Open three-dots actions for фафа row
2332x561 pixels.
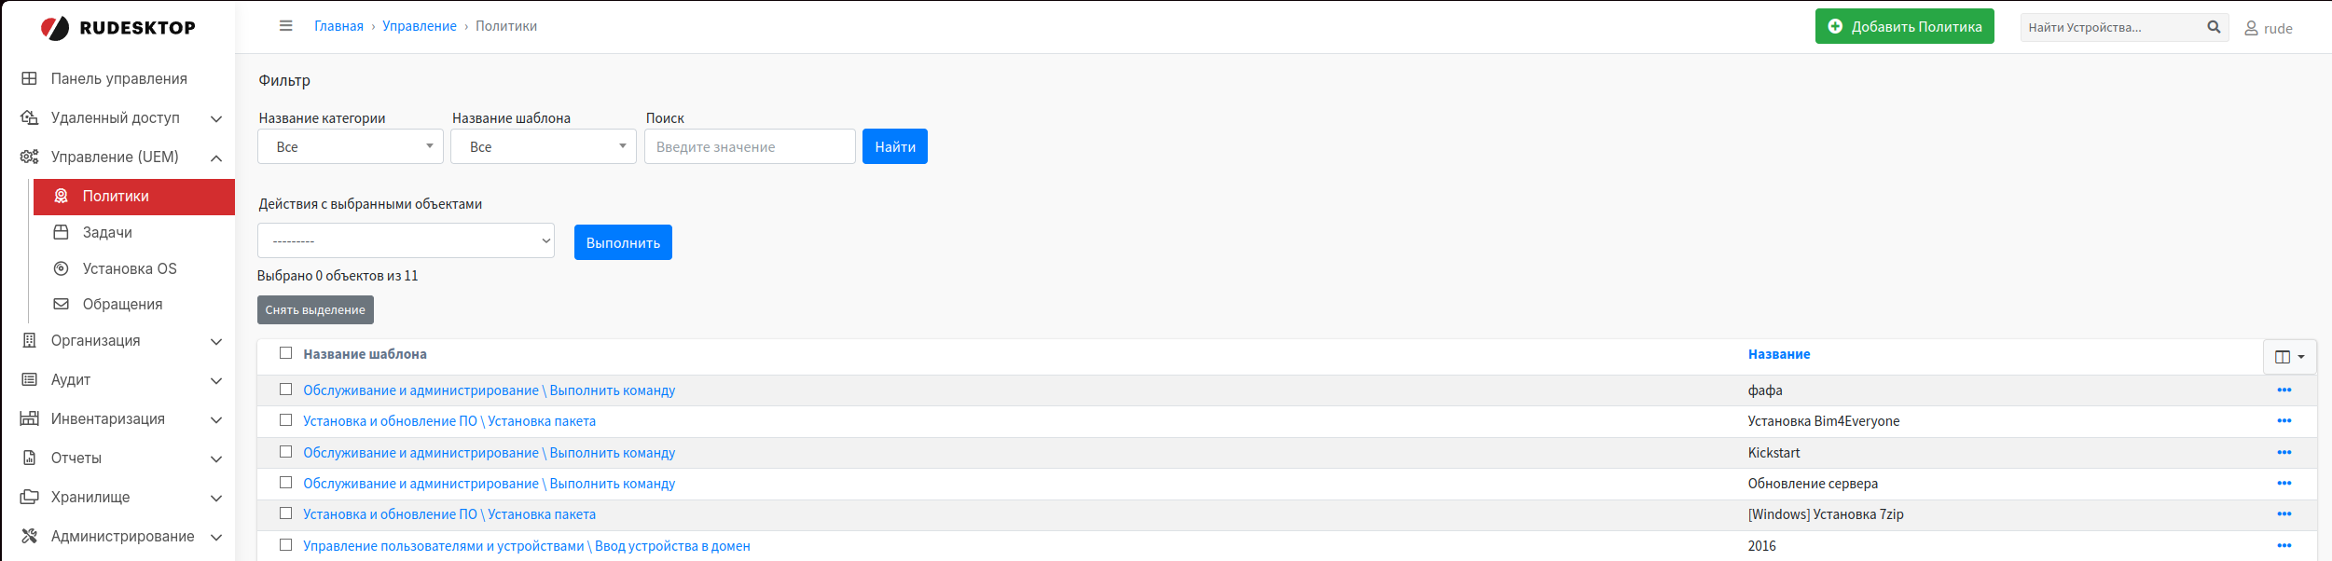[x=2284, y=390]
